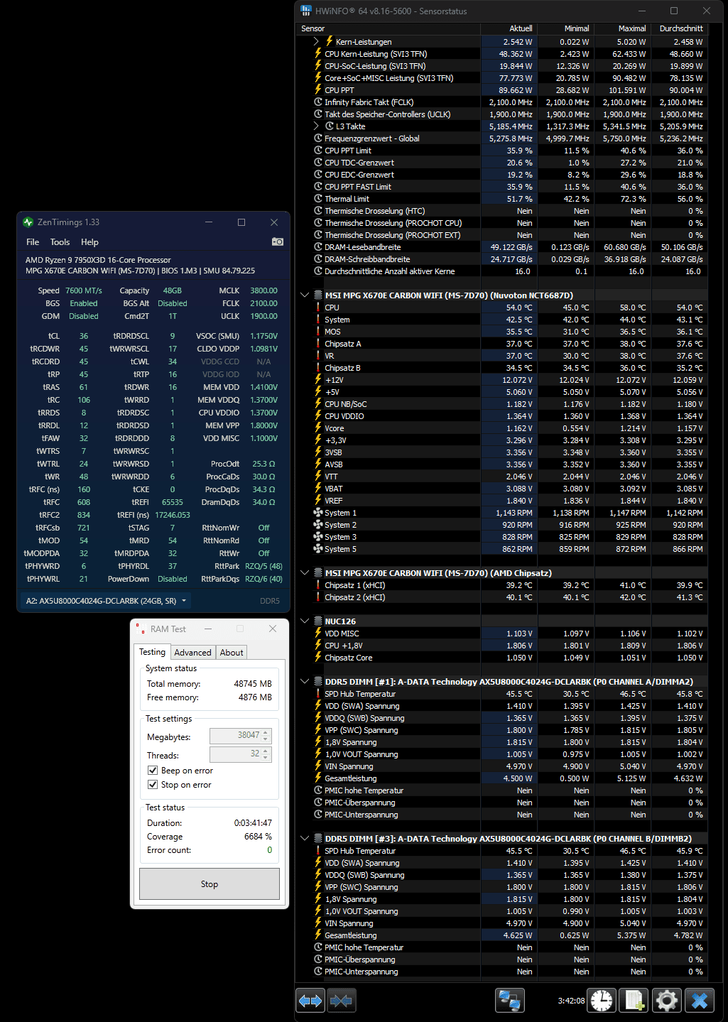Click the icon beside DRAM-Lesebandbreite
The height and width of the screenshot is (1022, 728).
[318, 247]
